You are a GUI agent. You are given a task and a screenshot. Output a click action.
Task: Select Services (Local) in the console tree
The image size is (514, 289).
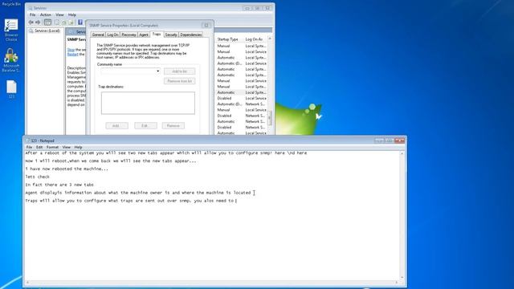click(x=44, y=31)
